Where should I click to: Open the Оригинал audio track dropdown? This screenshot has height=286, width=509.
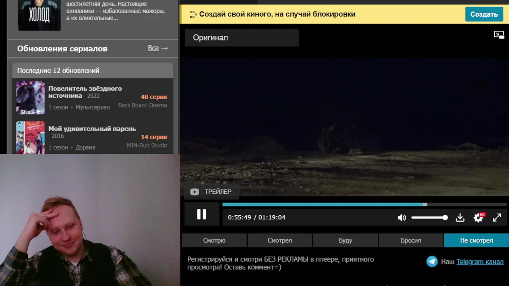(x=242, y=38)
